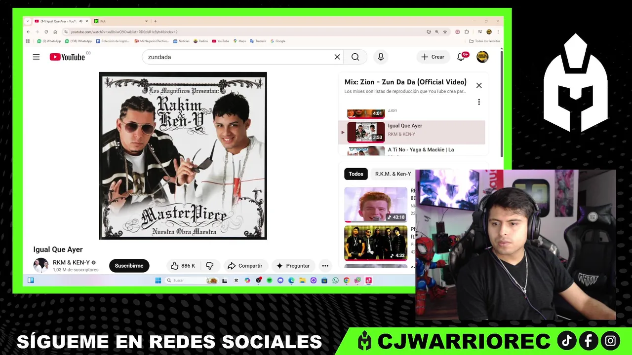Reload the current page
Screen dimensions: 632x355
[46, 32]
